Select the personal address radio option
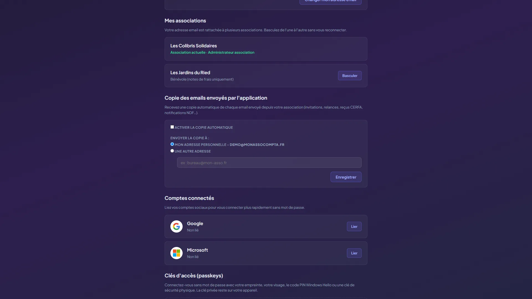 pyautogui.click(x=172, y=144)
